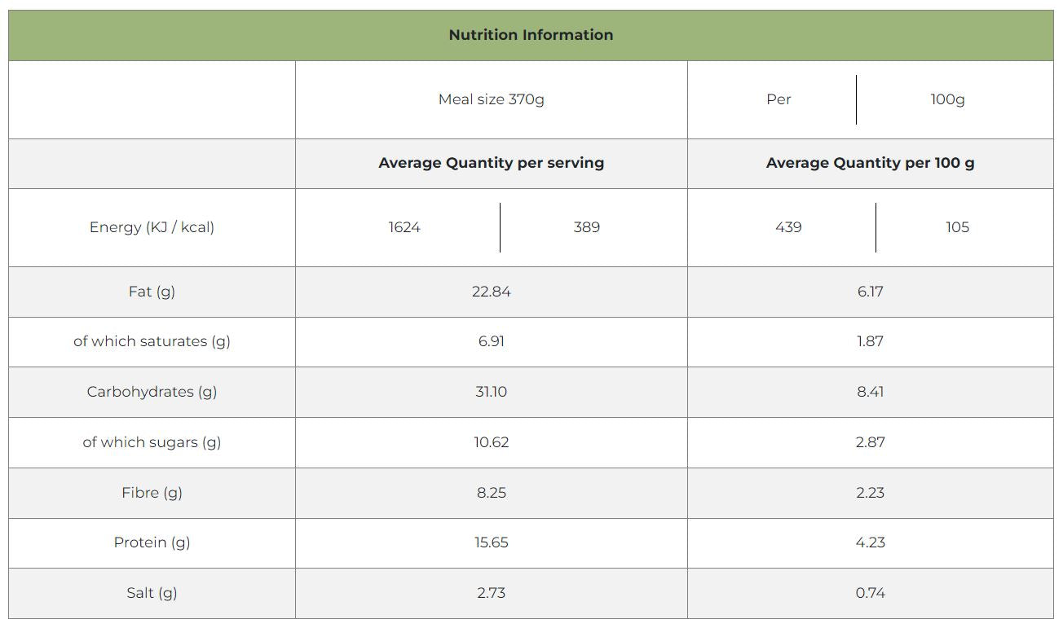Select the 2.73 salt per serving value
Image resolution: width=1063 pixels, height=628 pixels.
[491, 593]
